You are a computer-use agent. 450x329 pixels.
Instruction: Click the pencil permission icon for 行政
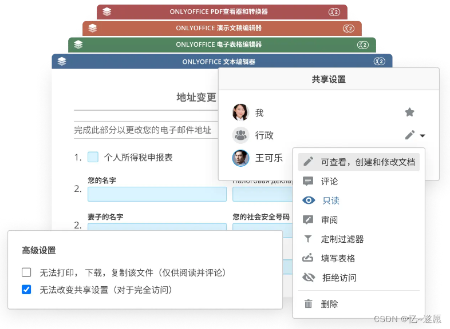[410, 135]
